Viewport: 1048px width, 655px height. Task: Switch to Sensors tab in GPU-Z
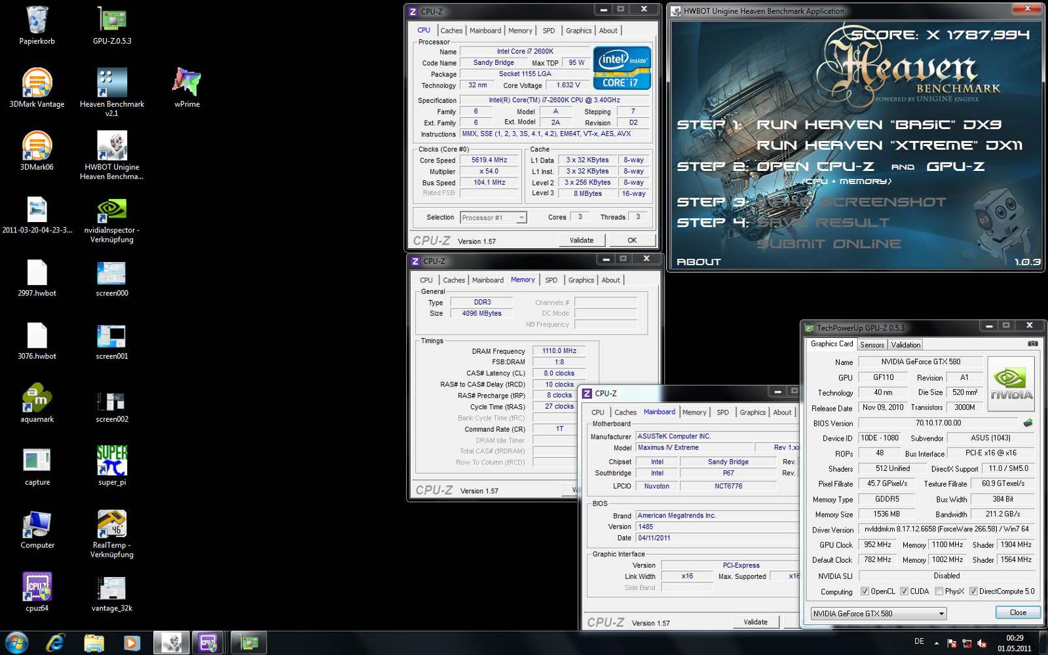(x=872, y=345)
